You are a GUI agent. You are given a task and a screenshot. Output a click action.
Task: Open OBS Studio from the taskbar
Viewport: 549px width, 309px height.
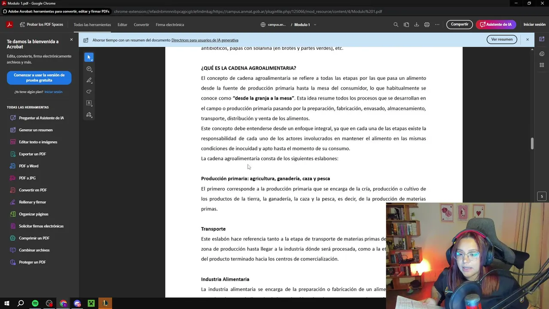click(49, 303)
